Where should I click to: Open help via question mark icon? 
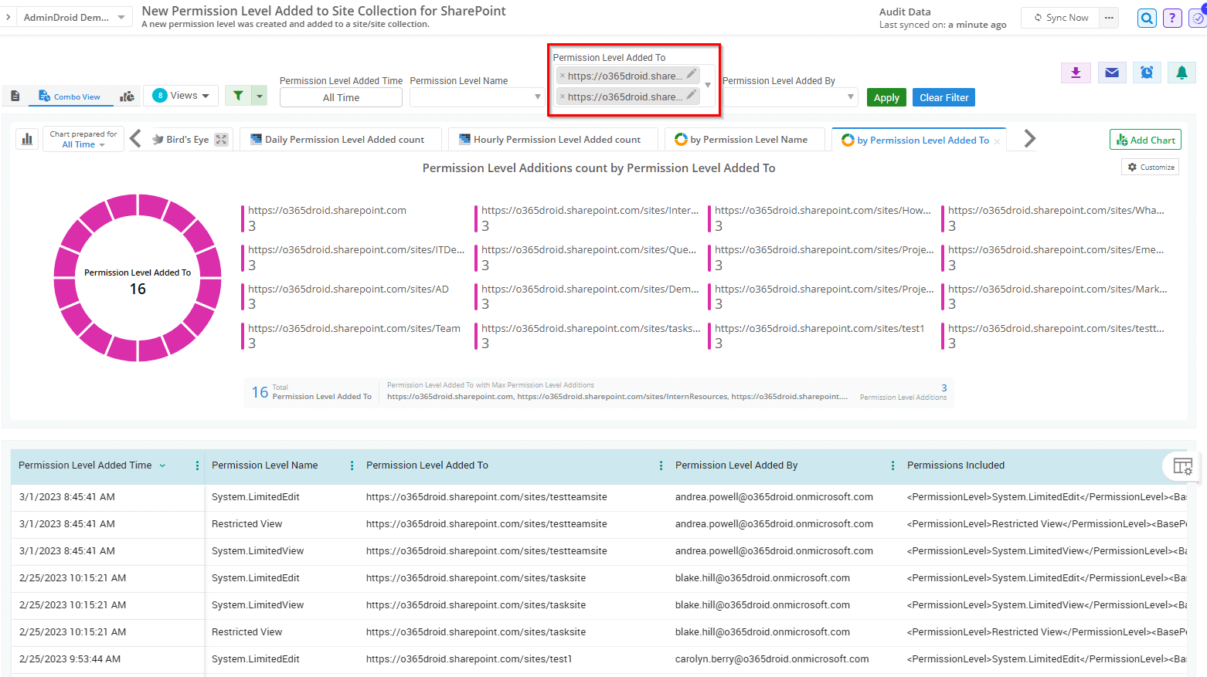coord(1172,18)
